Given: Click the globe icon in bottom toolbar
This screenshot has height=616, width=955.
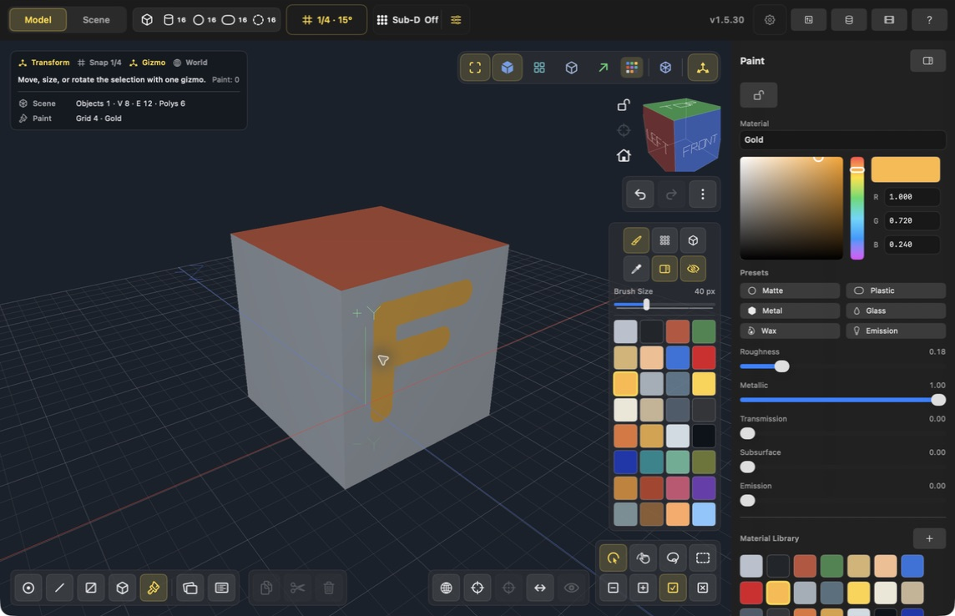Looking at the screenshot, I should pos(446,588).
